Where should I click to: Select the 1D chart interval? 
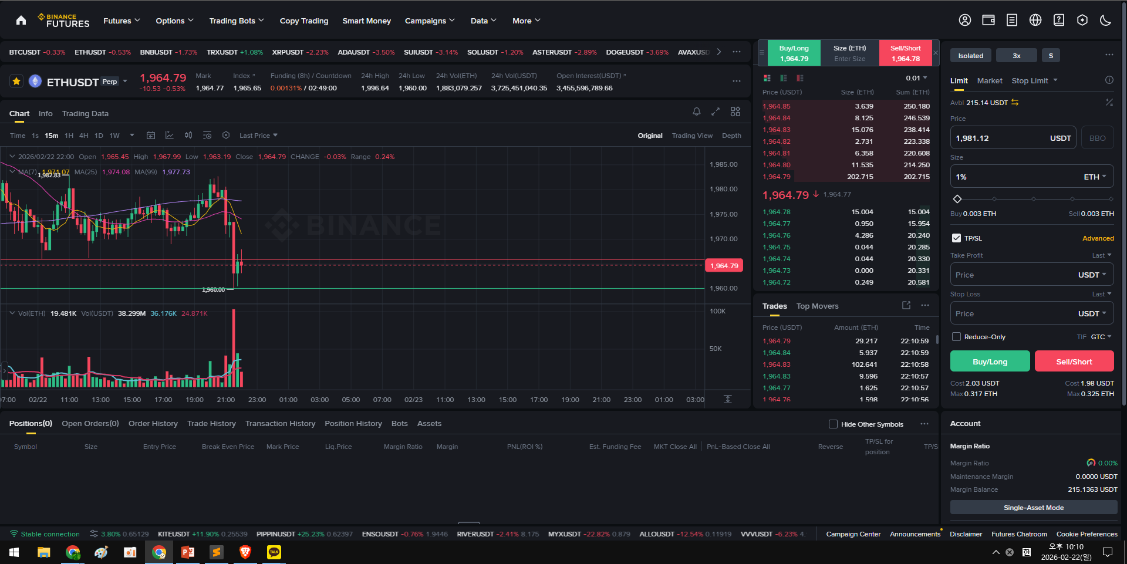(x=99, y=136)
